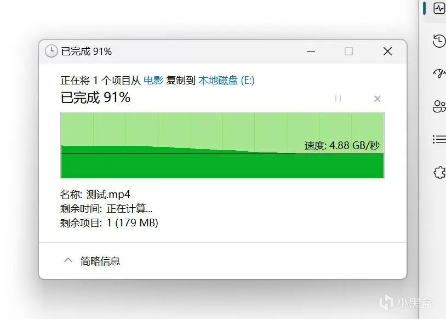Click the file name 测试.mp4

108,195
